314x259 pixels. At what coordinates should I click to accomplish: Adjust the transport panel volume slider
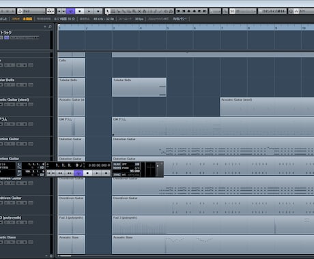158,169
